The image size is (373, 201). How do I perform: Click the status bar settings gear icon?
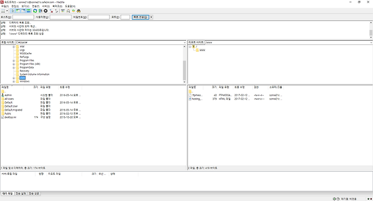click(x=334, y=199)
